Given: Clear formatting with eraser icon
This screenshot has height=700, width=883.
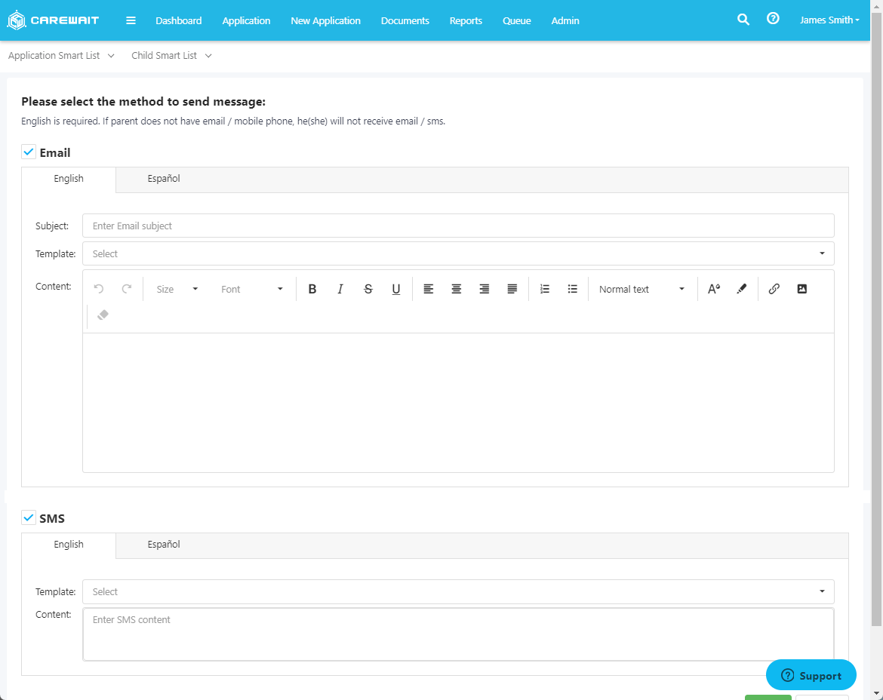Looking at the screenshot, I should point(103,315).
